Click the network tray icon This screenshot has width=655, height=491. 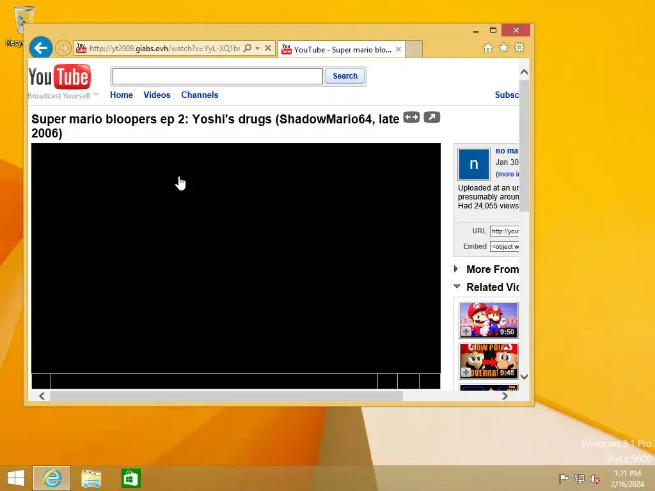[580, 478]
